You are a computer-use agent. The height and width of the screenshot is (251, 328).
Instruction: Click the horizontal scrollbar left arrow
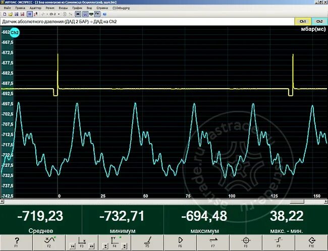click(2, 202)
